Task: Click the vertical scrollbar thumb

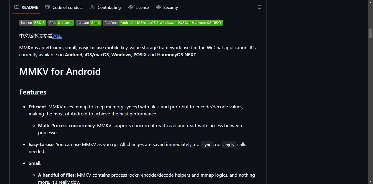Action: (371, 33)
